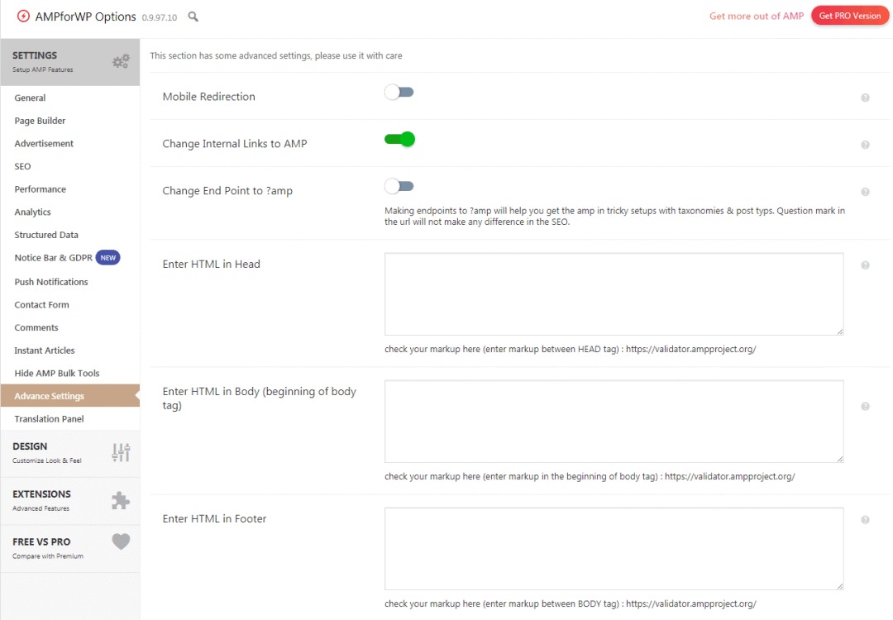Expand the Design section
The height and width of the screenshot is (620, 893).
pyautogui.click(x=70, y=453)
